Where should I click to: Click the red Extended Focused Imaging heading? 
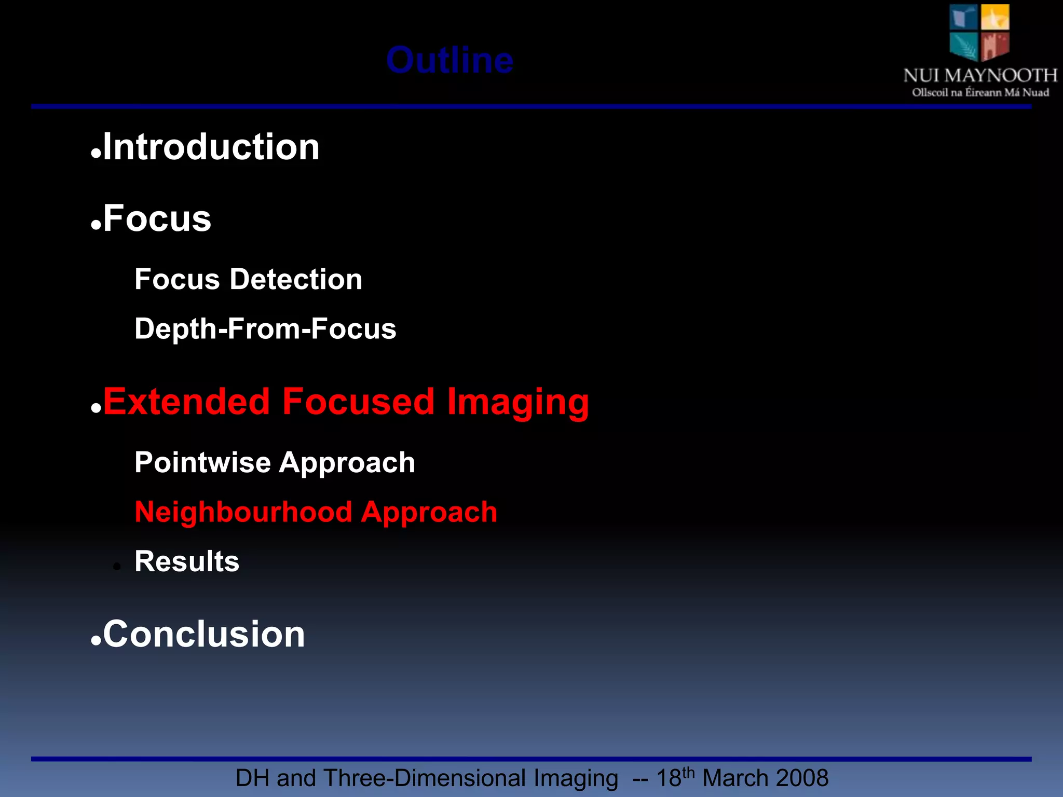tap(346, 402)
